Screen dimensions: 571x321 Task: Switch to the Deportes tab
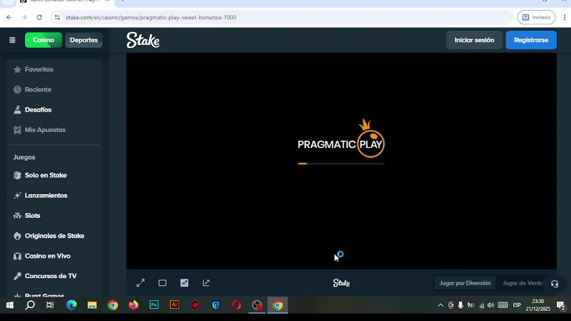tap(83, 40)
